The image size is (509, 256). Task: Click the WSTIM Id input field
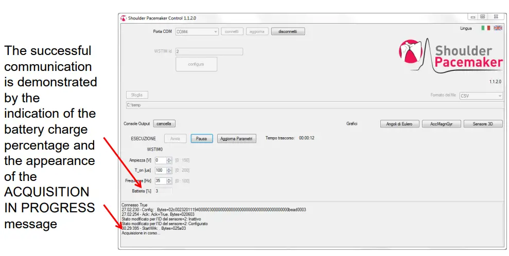tap(209, 51)
